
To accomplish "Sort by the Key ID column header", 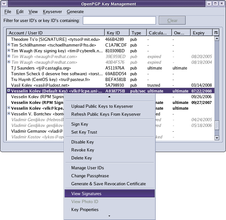I will click(x=117, y=33).
